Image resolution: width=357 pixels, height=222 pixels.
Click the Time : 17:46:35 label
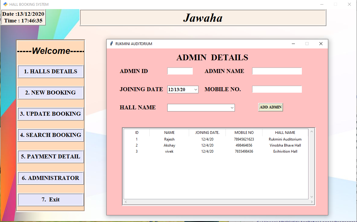point(23,21)
